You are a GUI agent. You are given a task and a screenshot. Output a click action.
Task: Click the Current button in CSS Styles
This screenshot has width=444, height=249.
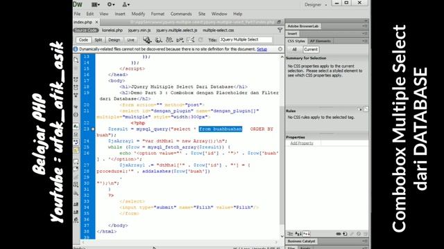pos(311,49)
